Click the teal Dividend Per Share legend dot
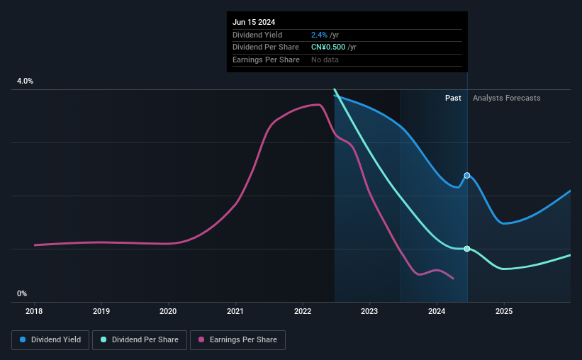 click(x=103, y=340)
